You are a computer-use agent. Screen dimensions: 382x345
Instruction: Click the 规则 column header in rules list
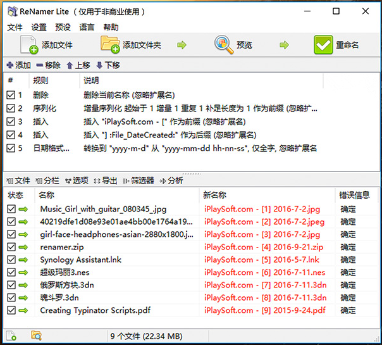[x=54, y=80]
